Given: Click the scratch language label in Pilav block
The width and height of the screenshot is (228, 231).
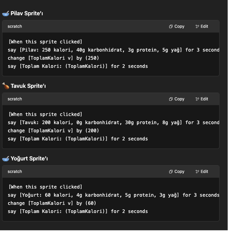Looking at the screenshot, I should 15,27.
